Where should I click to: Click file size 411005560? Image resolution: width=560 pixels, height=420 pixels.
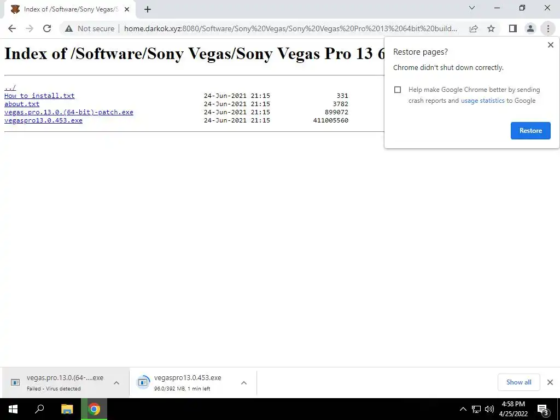point(330,120)
